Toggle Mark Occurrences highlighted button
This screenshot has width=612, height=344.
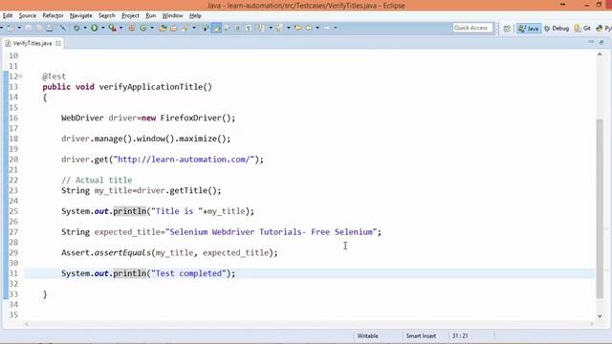click(x=216, y=28)
